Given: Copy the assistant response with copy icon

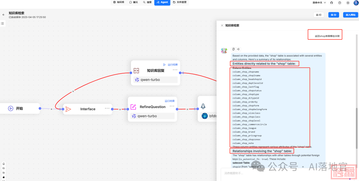Looking at the screenshot, I should [233, 49].
